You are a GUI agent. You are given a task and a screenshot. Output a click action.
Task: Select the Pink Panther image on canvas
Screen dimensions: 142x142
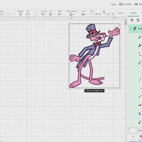[x=94, y=56]
